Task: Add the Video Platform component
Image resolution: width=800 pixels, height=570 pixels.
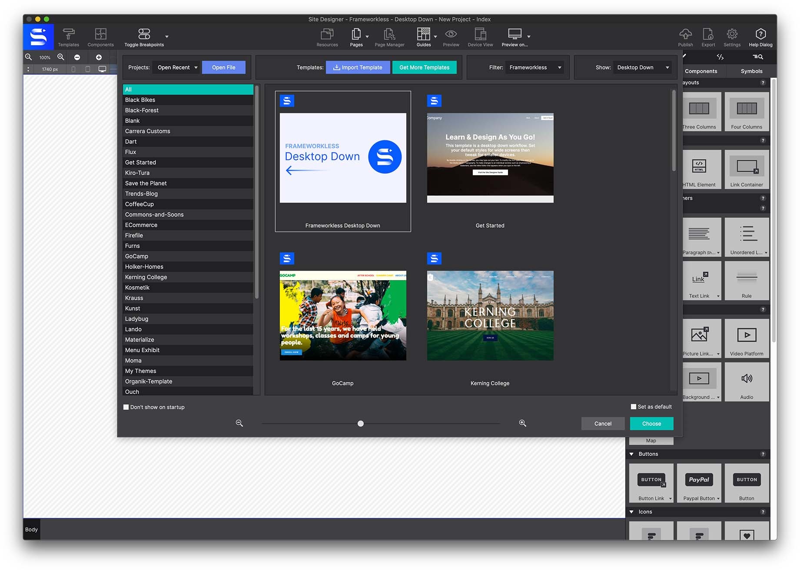Action: point(747,338)
